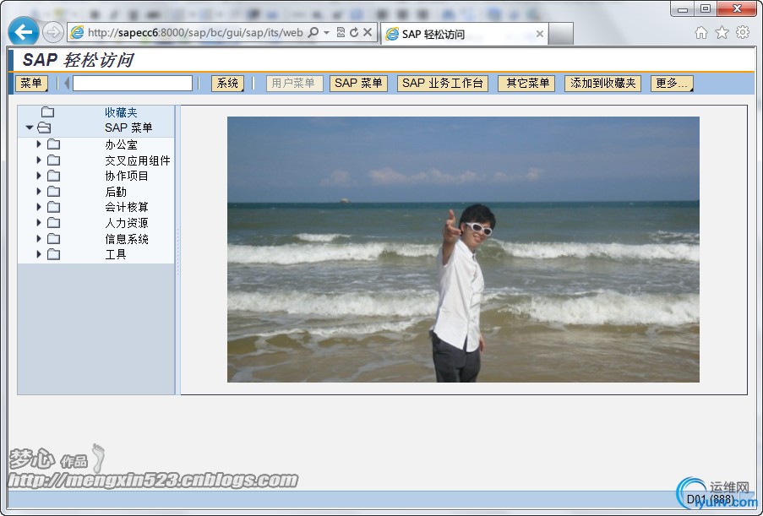
Task: Click the 工具 folder icon
Action: coord(53,254)
